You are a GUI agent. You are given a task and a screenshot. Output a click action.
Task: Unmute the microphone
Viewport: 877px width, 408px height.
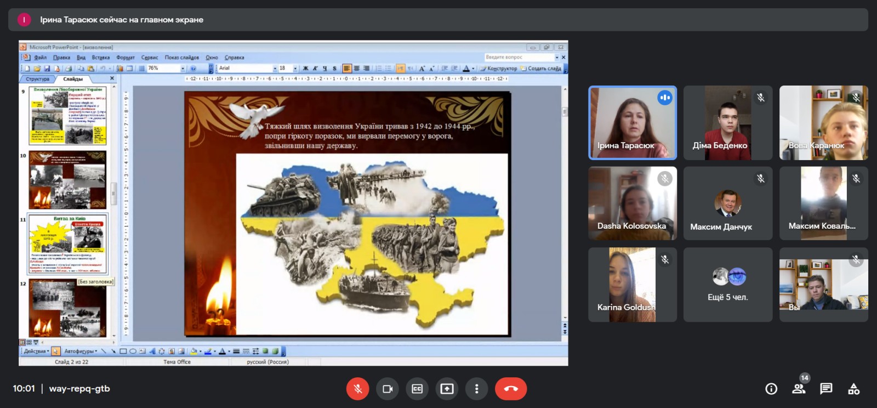[x=357, y=389]
